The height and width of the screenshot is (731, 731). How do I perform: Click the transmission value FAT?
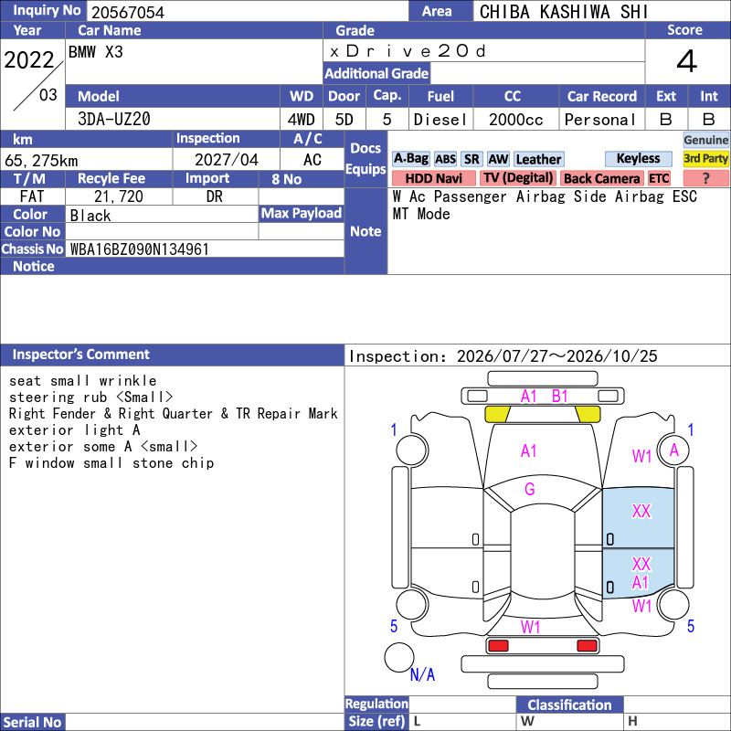point(32,196)
